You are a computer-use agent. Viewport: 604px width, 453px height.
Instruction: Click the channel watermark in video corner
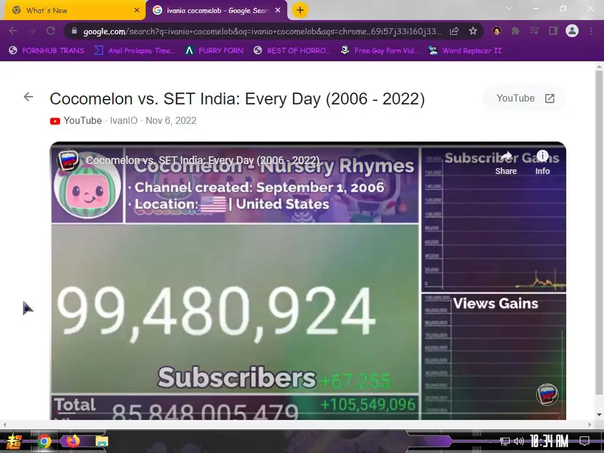tap(547, 395)
